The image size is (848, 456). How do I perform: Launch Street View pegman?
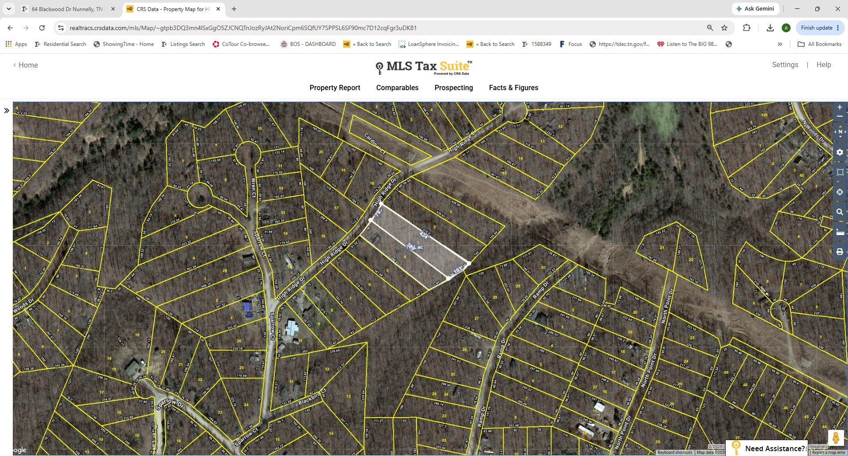(836, 438)
